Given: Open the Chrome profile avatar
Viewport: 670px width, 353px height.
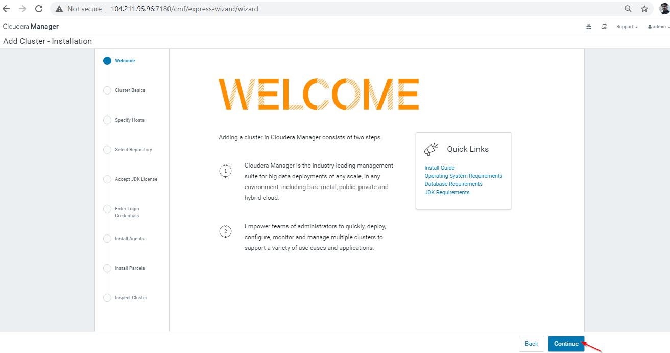Looking at the screenshot, I should click(x=664, y=9).
